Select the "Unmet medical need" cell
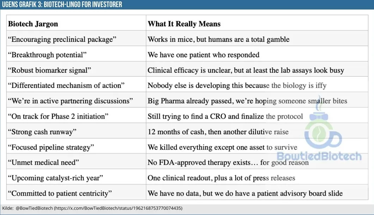The height and width of the screenshot is (215, 374). [x=43, y=162]
